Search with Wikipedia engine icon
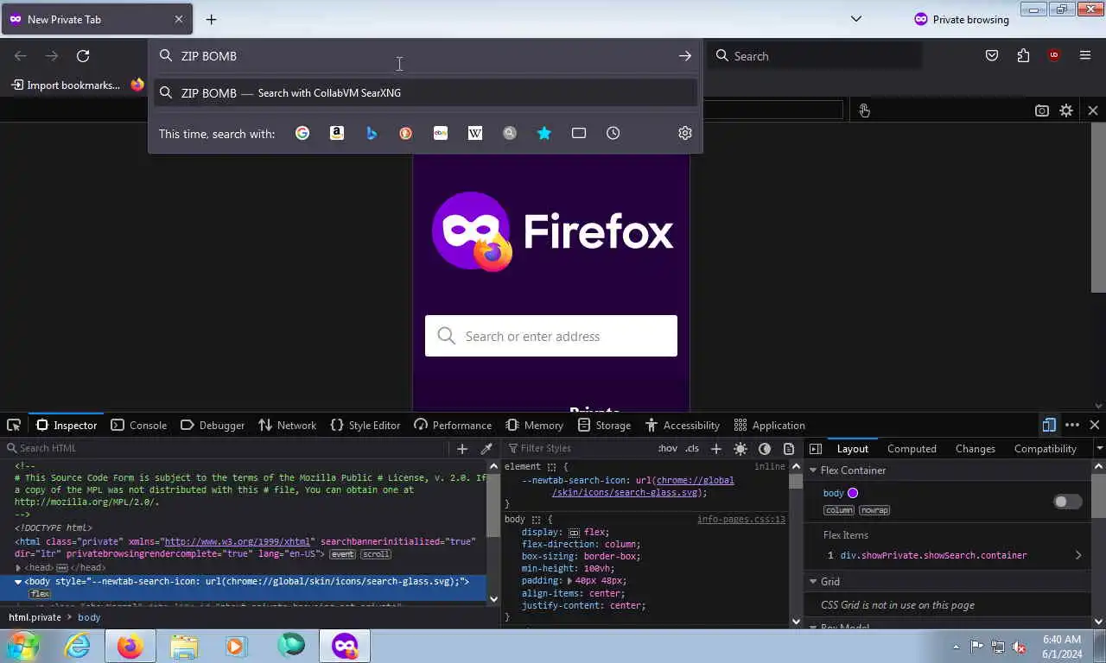1106x663 pixels. coord(475,133)
